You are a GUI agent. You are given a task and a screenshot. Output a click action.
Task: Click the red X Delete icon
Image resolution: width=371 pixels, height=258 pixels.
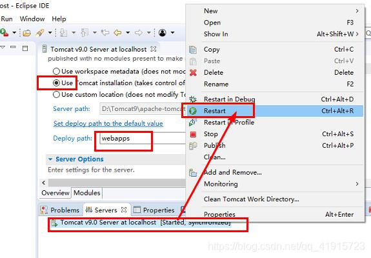(x=193, y=72)
